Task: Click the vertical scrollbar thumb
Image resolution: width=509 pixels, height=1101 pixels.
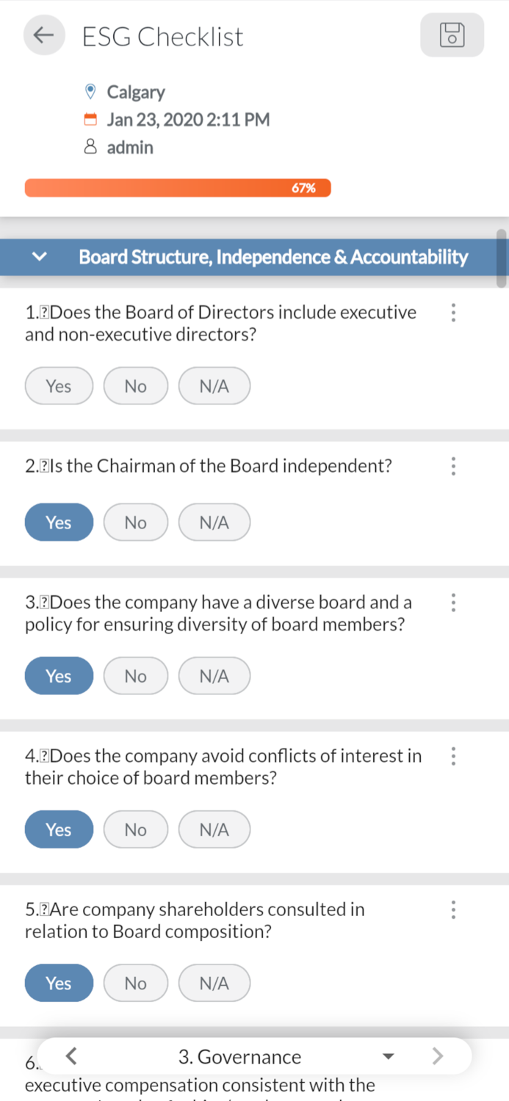Action: pyautogui.click(x=502, y=258)
